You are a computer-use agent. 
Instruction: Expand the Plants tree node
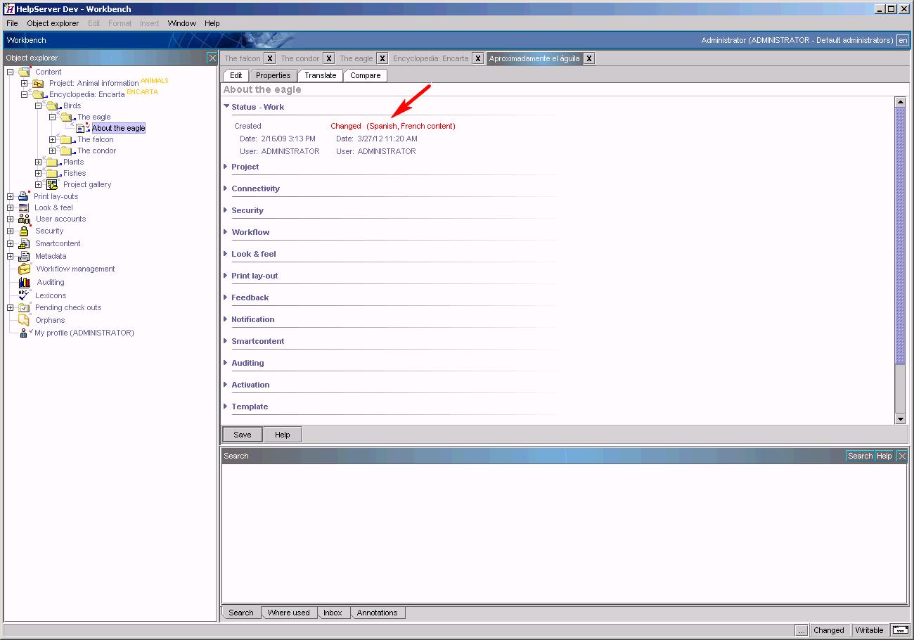[38, 162]
